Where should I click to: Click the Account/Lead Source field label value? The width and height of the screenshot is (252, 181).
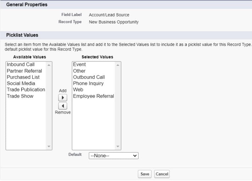pyautogui.click(x=109, y=15)
